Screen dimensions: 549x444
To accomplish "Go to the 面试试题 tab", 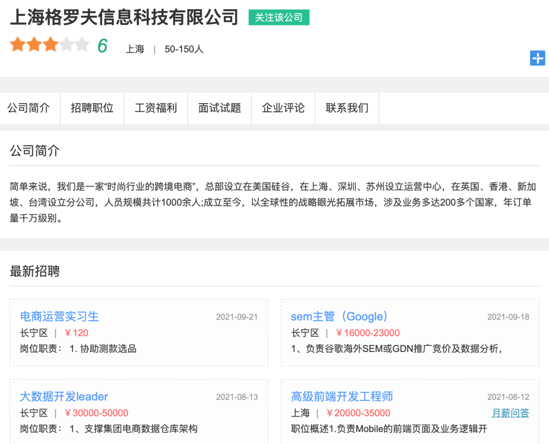I will click(220, 108).
